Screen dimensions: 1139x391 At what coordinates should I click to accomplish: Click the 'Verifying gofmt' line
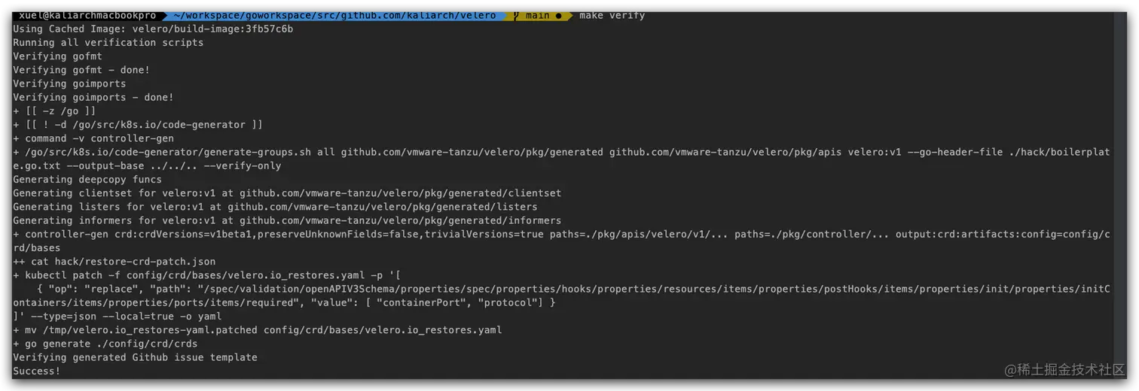pyautogui.click(x=57, y=56)
